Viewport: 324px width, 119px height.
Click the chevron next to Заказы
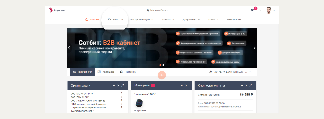(173, 20)
